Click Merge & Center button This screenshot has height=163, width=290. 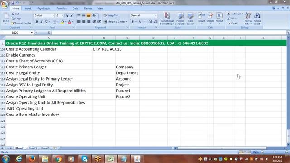[x=114, y=22]
